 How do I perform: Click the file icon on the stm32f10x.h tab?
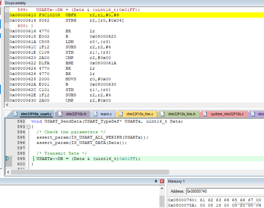coord(60,114)
